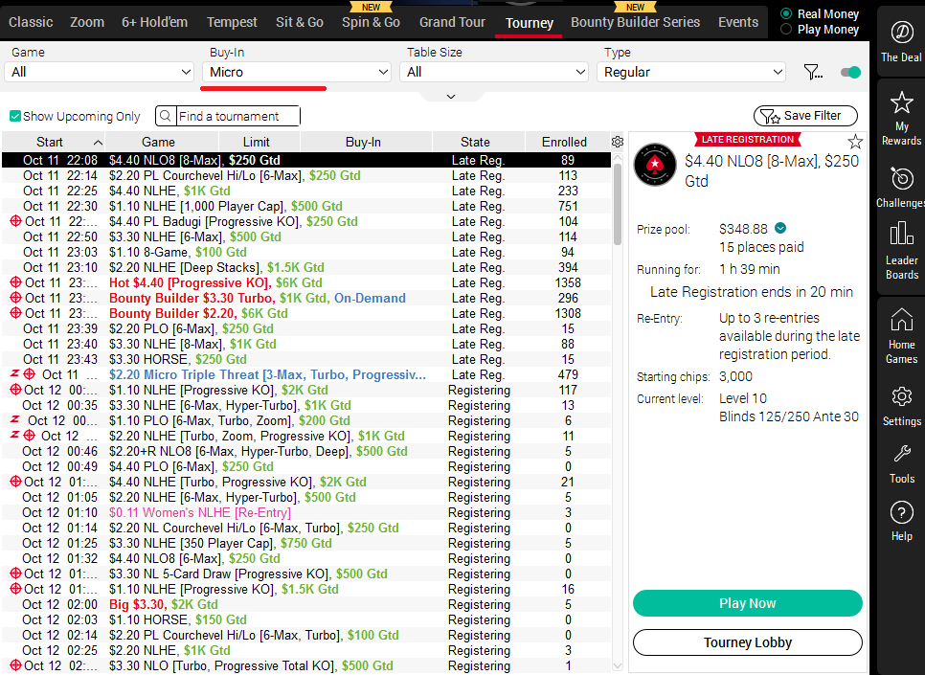Open Home Games in the sidebar
Image resolution: width=925 pixels, height=675 pixels.
click(901, 335)
